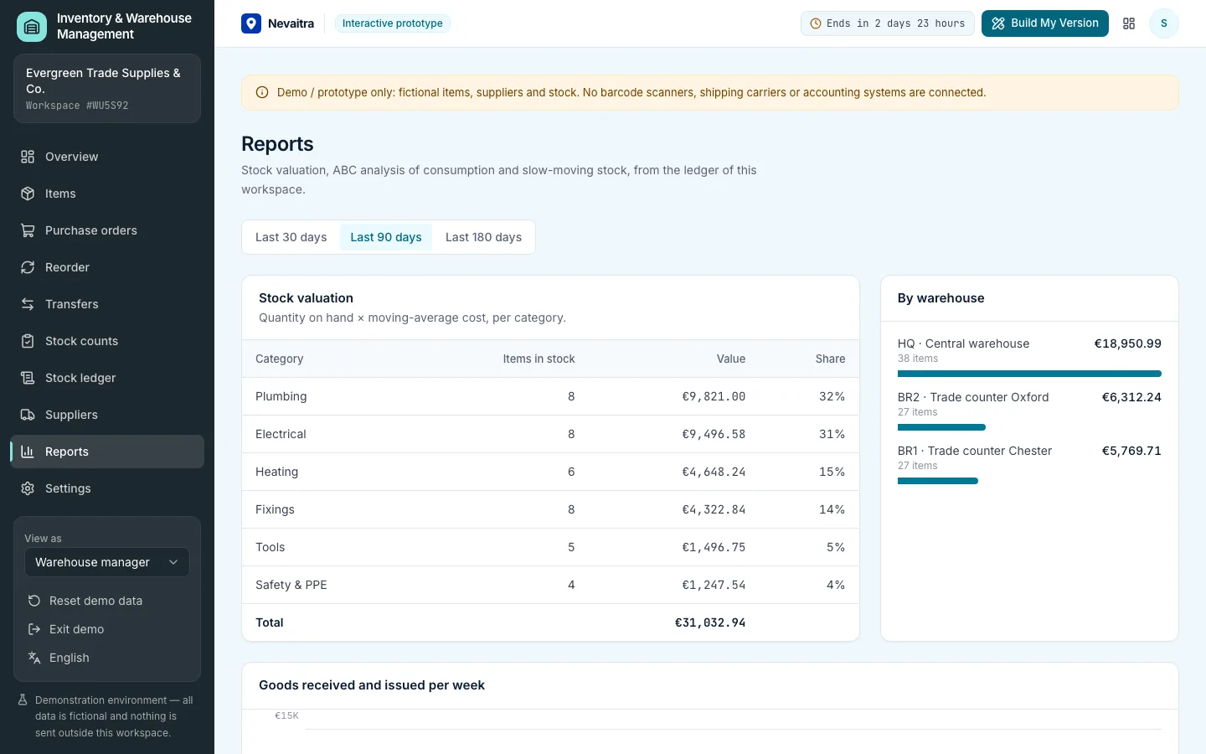Viewport: 1206px width, 754px height.
Task: Click the Total value €31,032.94
Action: click(710, 622)
